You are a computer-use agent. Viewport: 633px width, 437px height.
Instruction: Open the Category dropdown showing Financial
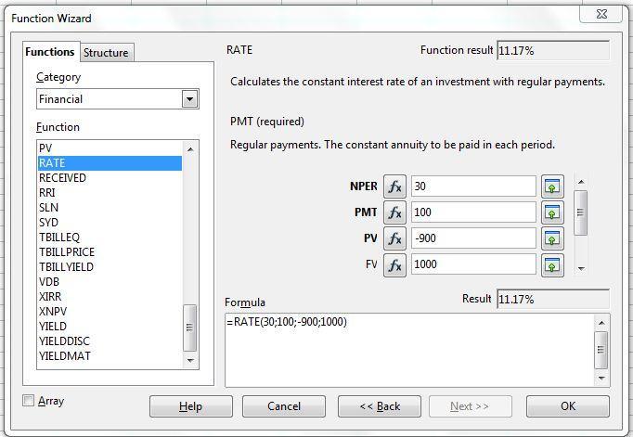189,99
